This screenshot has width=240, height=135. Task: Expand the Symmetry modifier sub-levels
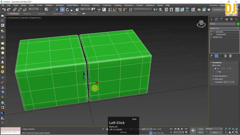[214, 32]
